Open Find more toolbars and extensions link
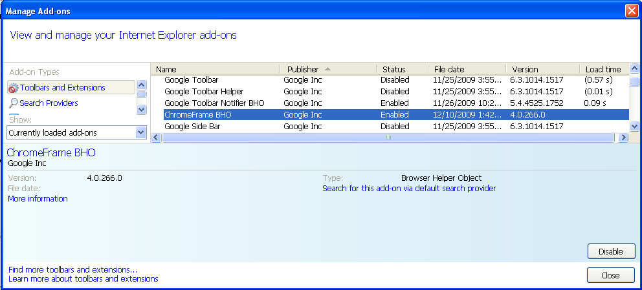642x290 pixels. pyautogui.click(x=73, y=270)
